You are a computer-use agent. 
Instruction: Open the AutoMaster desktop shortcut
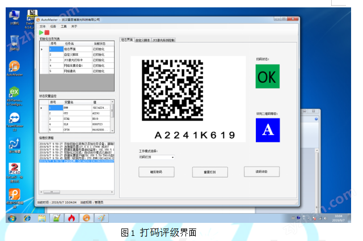click(14, 69)
